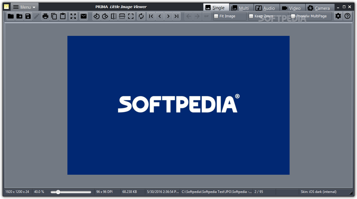
Task: Maximize the window
Action: pos(344,7)
